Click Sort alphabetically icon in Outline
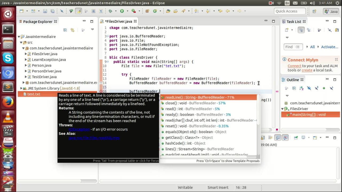 (x=301, y=88)
